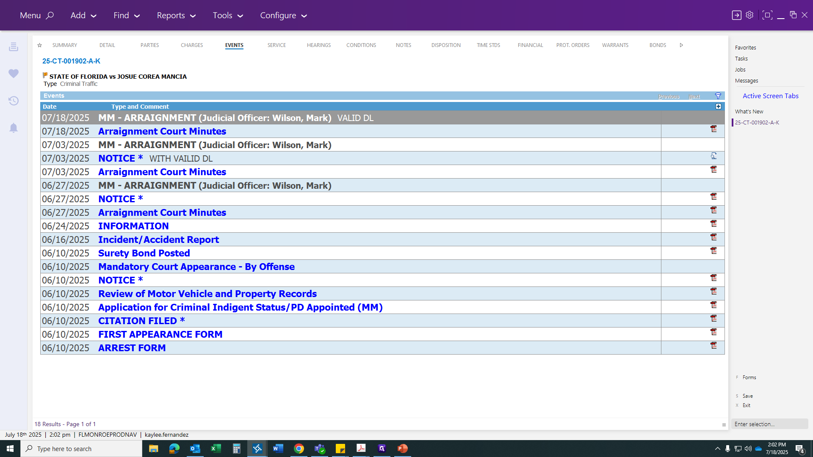Open case number link 25-CT-001902-A-K
Viewport: 813px width, 457px height.
(71, 61)
